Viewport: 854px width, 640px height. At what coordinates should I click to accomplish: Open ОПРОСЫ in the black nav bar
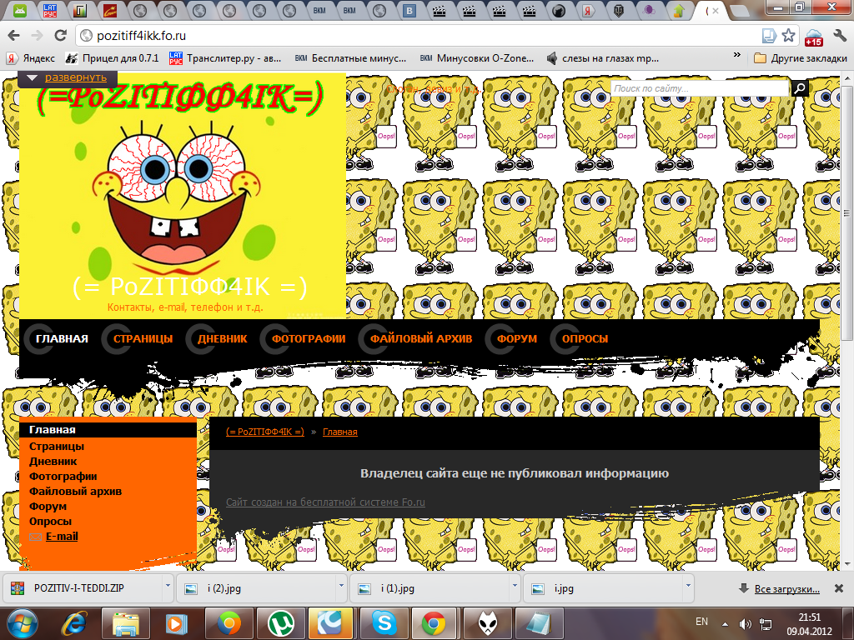point(585,338)
